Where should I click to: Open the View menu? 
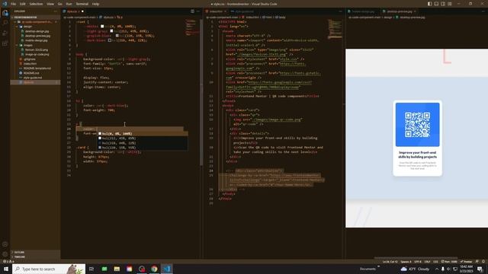[50, 4]
